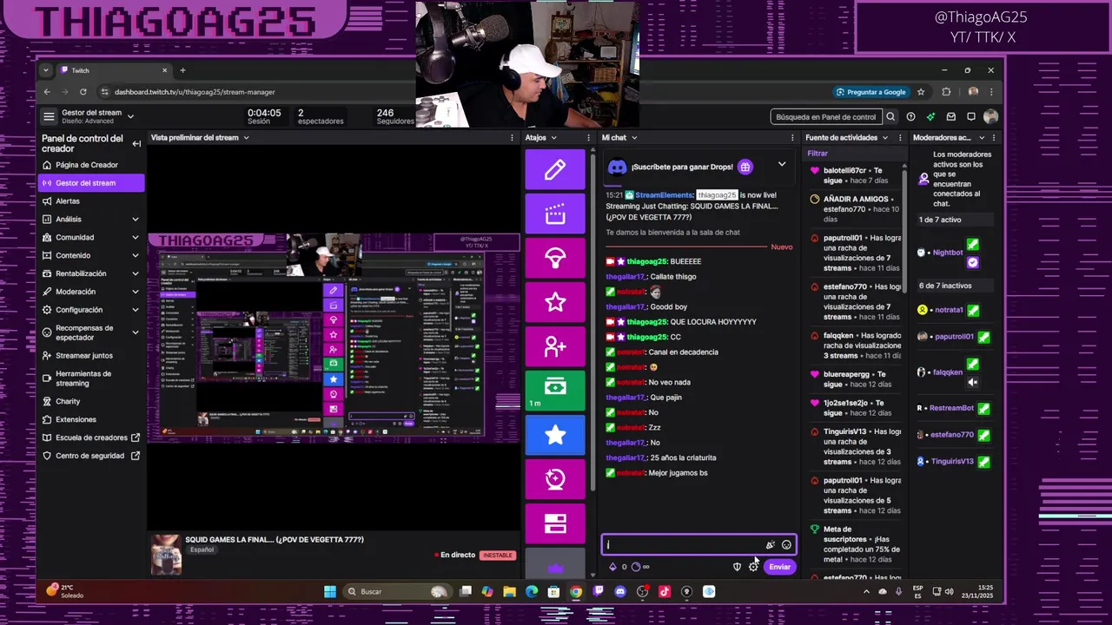Screen dimensions: 1112x625
Task: Click the celebration icon in chat input
Action: [x=770, y=545]
